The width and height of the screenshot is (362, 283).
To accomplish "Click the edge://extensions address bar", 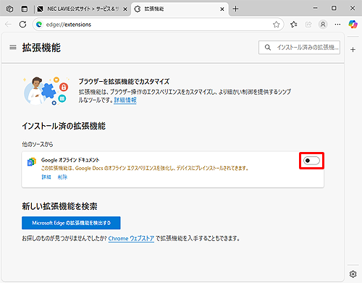I will [x=158, y=25].
